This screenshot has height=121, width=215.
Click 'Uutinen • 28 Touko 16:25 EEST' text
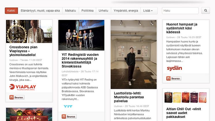click(184, 37)
